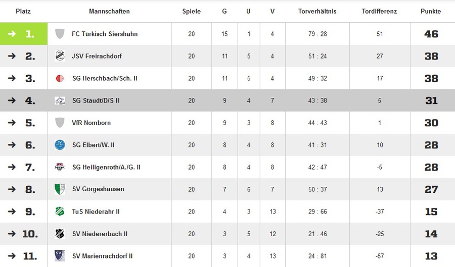Click the Tordifferenz column header

point(380,11)
